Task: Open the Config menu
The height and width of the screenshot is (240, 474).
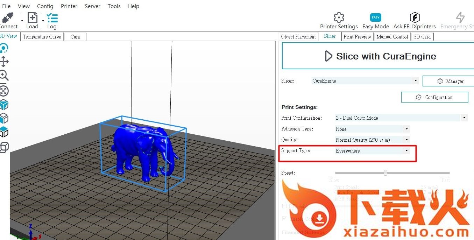Action: pyautogui.click(x=45, y=6)
